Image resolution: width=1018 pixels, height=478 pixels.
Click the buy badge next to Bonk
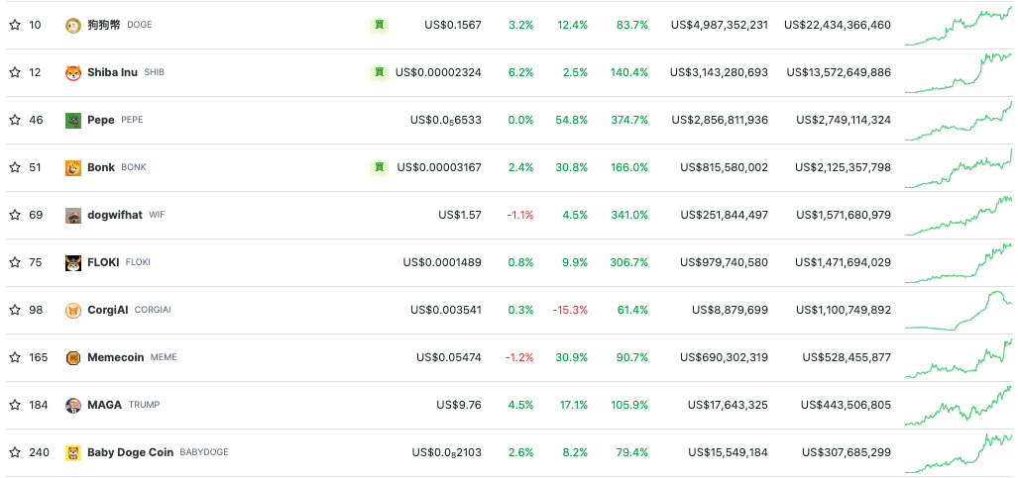[379, 167]
